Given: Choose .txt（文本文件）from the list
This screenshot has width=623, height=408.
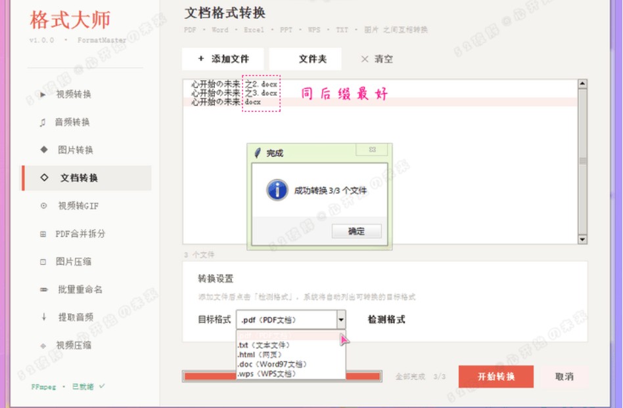Looking at the screenshot, I should (291, 345).
